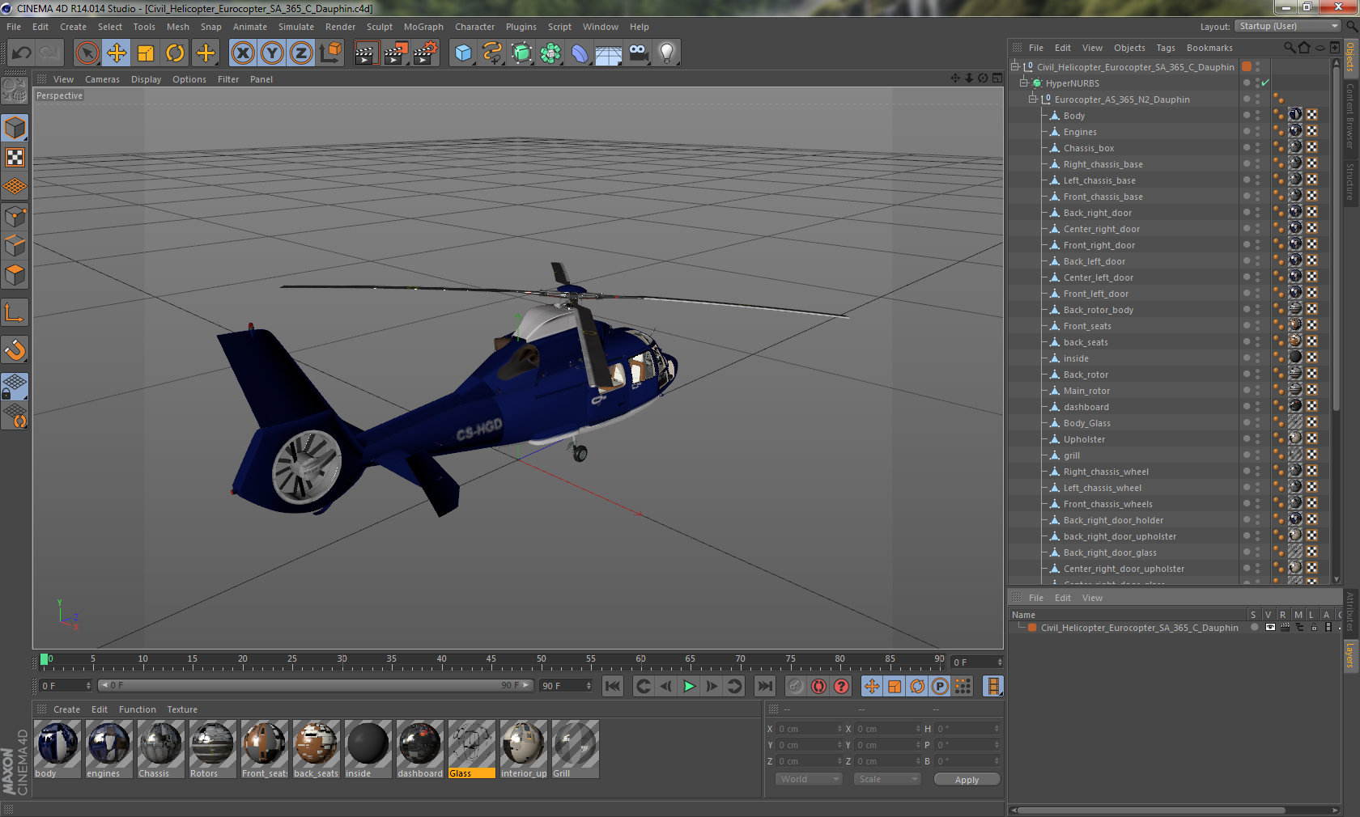Open the render settings
This screenshot has width=1360, height=817.
click(425, 53)
